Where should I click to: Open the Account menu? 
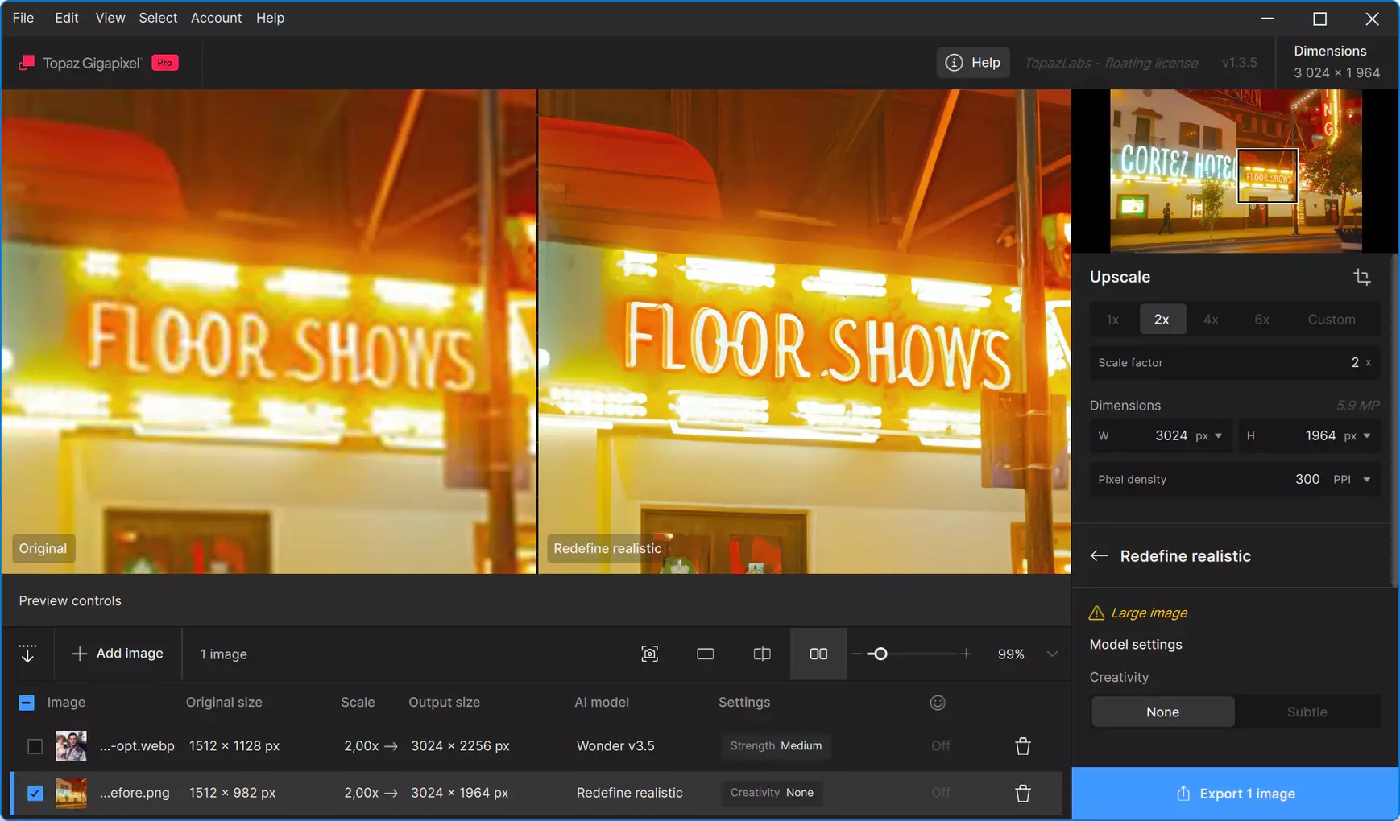click(216, 18)
